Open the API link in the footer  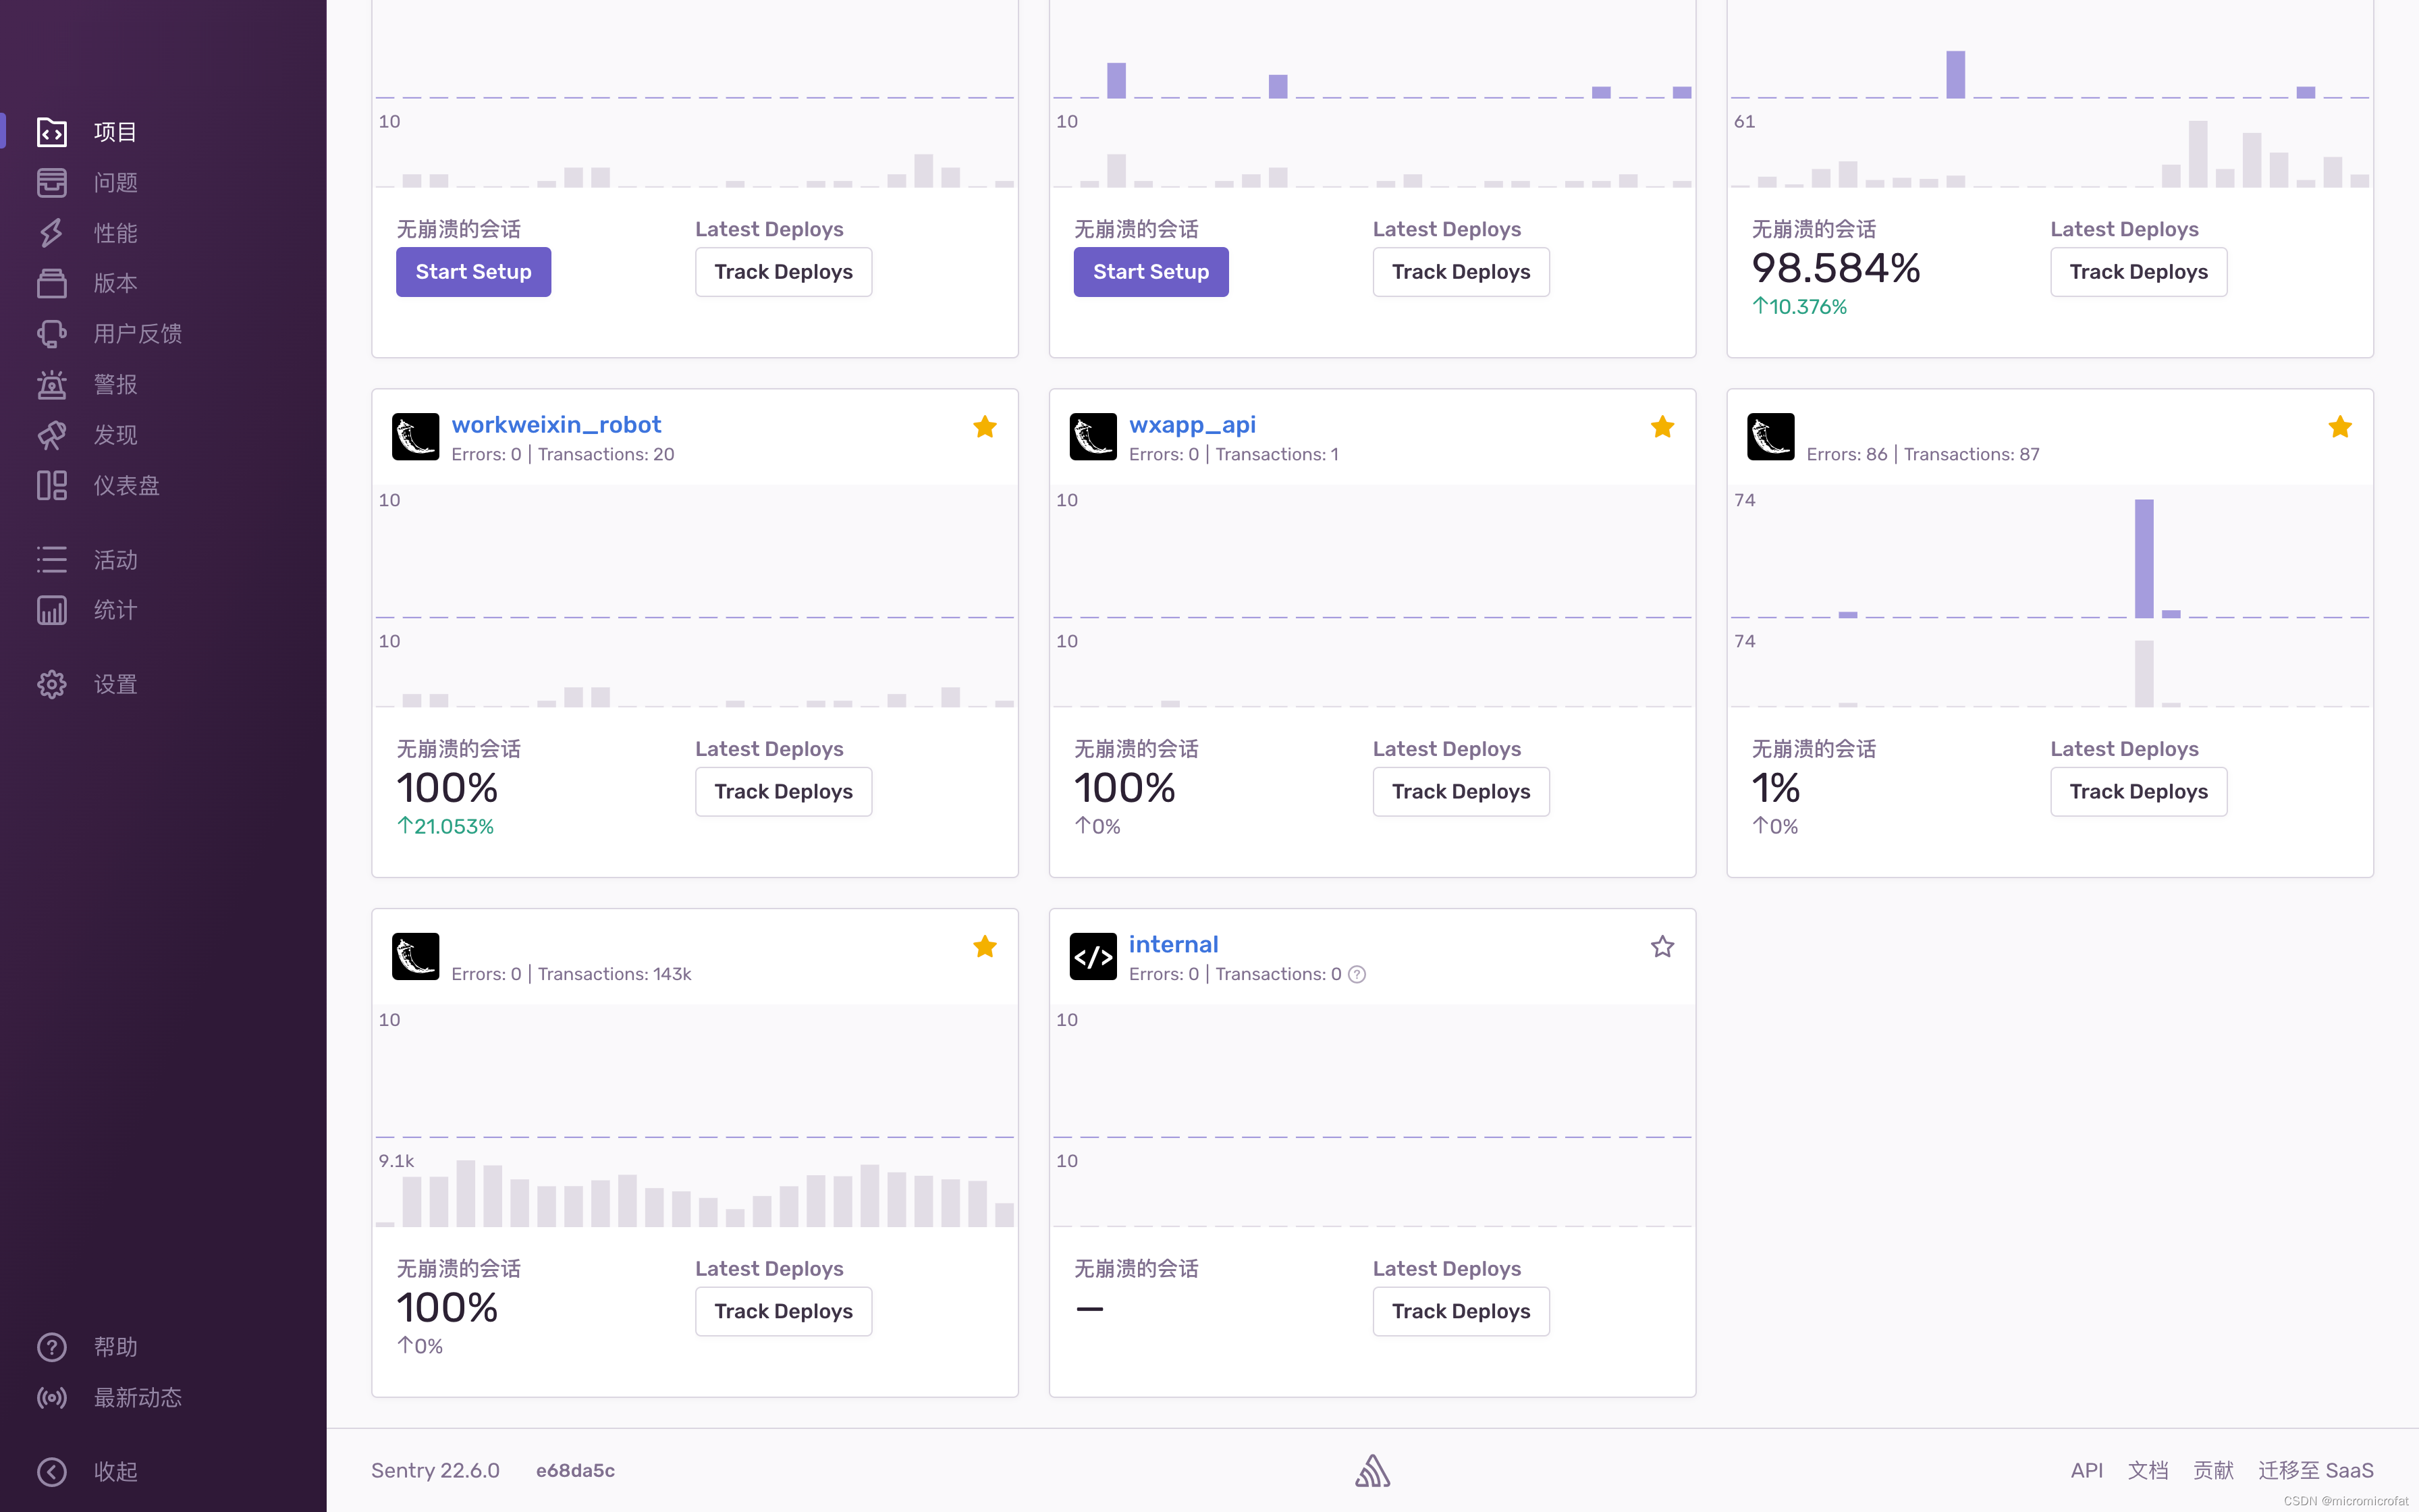pyautogui.click(x=2087, y=1470)
